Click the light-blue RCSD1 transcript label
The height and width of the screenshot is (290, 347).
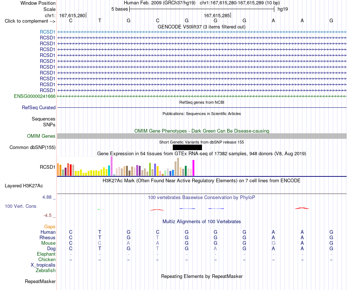[47, 32]
